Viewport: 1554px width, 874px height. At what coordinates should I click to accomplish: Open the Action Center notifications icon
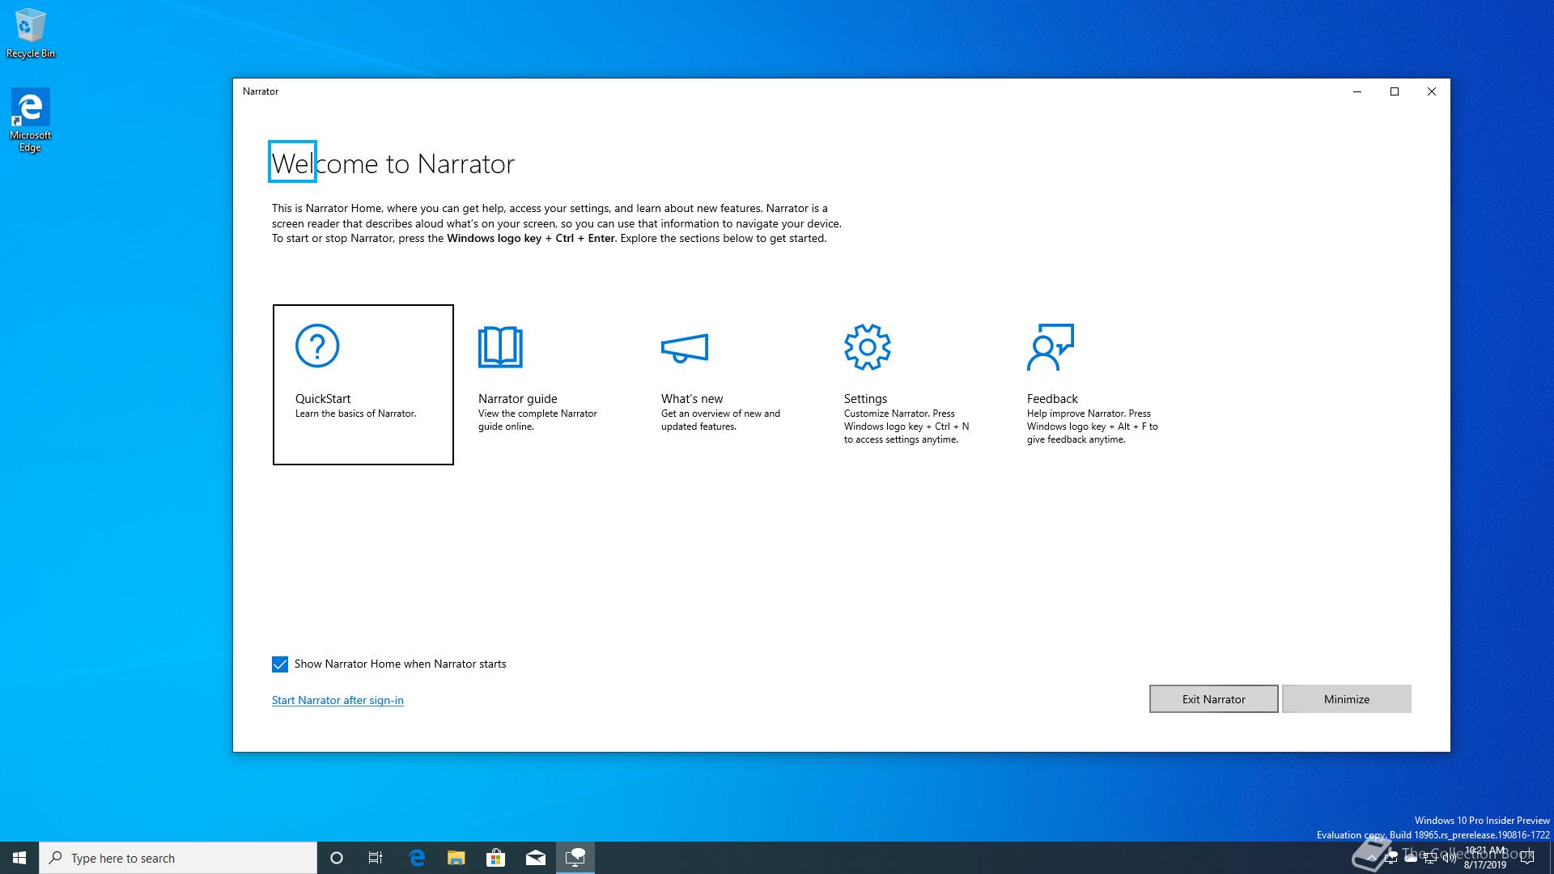pos(1527,858)
